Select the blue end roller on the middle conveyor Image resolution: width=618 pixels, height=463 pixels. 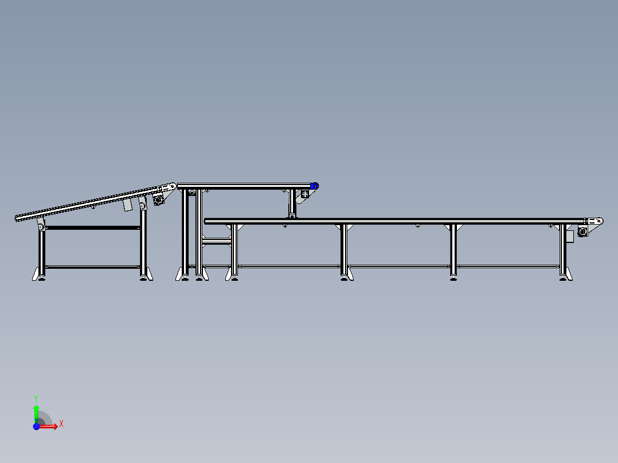click(315, 186)
